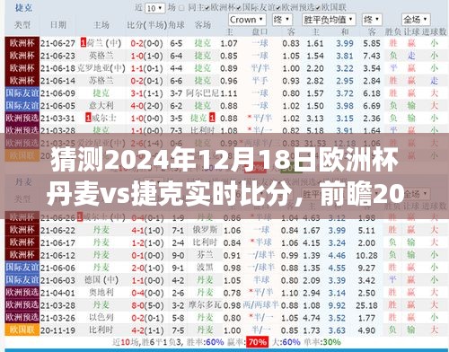Open the 俄罗斯 team link
This screenshot has height=352, width=449.
tap(205, 230)
